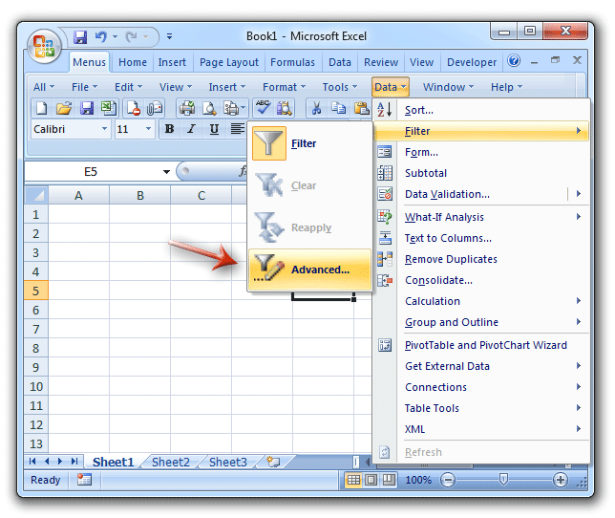Click the first sheet navigation arrow
The height and width of the screenshot is (518, 615).
coord(32,461)
